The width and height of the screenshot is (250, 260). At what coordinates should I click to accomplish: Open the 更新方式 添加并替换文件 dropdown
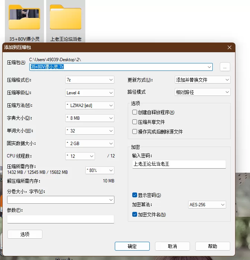(202, 80)
